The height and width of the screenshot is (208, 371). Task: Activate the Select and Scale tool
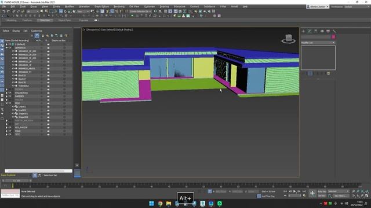coord(70,12)
